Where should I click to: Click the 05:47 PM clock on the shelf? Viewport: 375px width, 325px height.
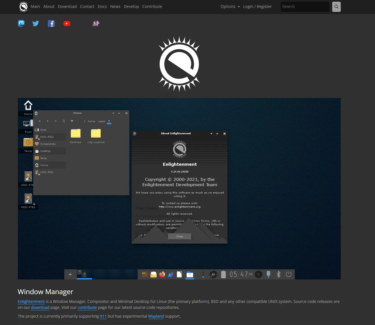tap(241, 274)
